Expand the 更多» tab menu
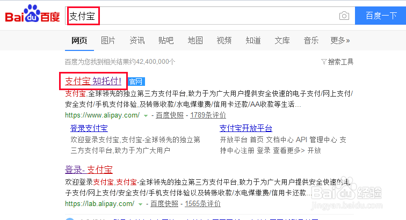The image size is (406, 220). point(340,40)
